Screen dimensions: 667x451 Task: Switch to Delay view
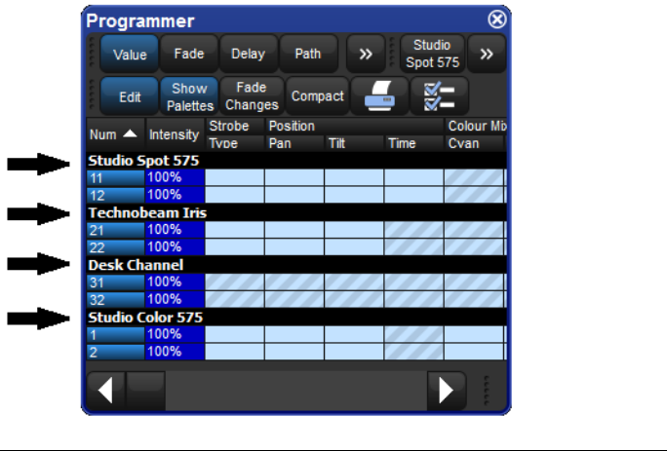click(x=249, y=54)
